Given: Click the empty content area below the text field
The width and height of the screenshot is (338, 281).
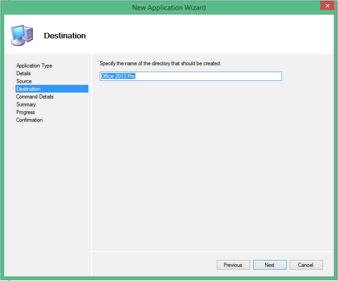Looking at the screenshot, I should [210, 164].
